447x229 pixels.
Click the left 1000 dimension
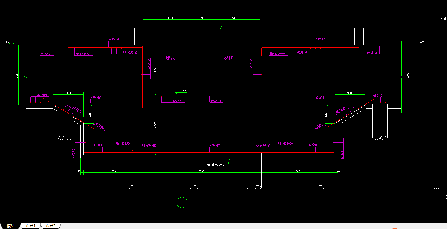tap(68, 93)
